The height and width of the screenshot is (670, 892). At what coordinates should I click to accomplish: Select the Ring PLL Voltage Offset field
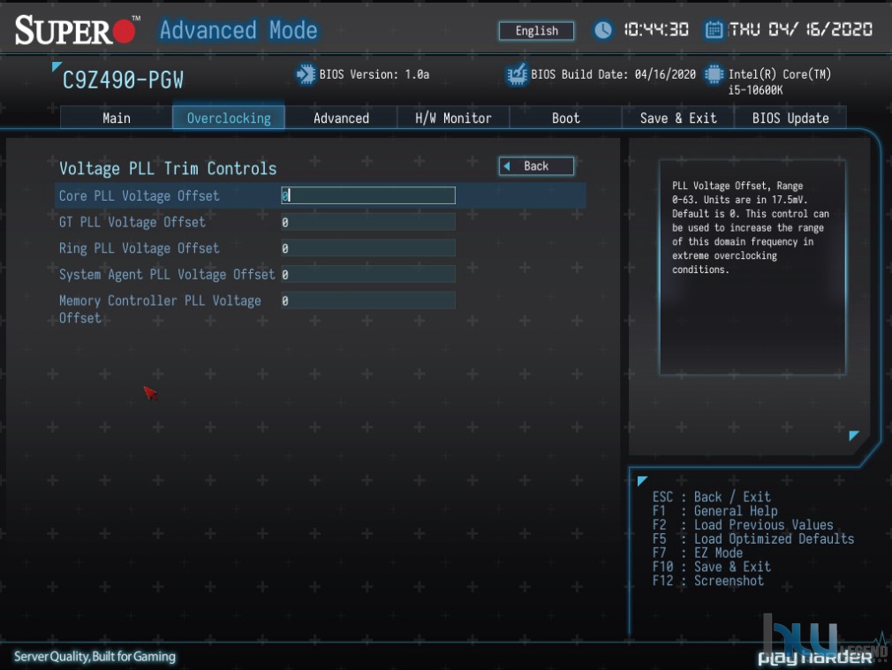pos(368,248)
